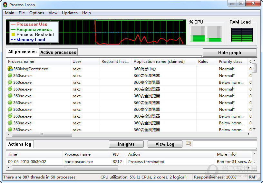Select the Actions log tab
The image size is (263, 183).
tap(20, 144)
